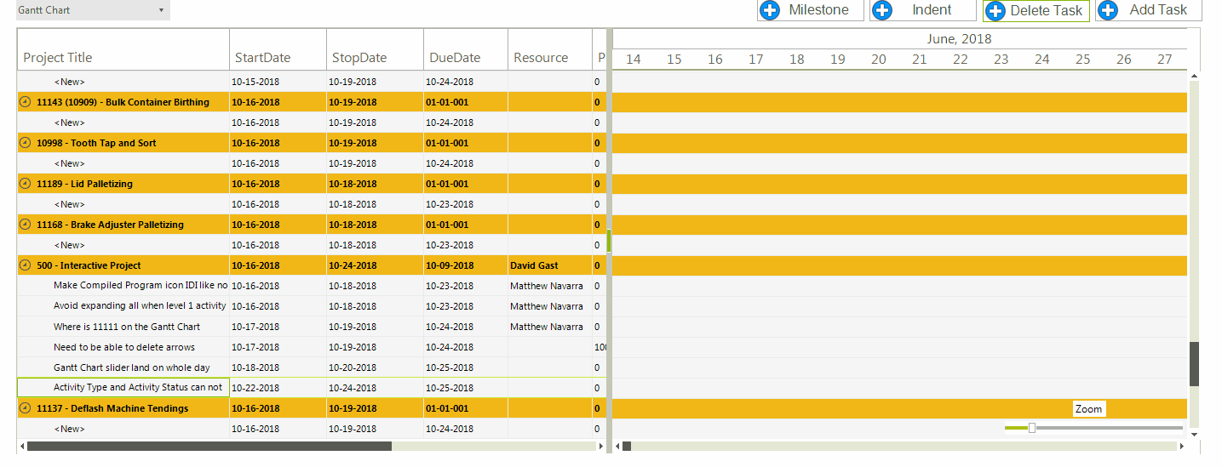Click the circle icon by 11137 Deflash Machine Tendings

pos(25,408)
